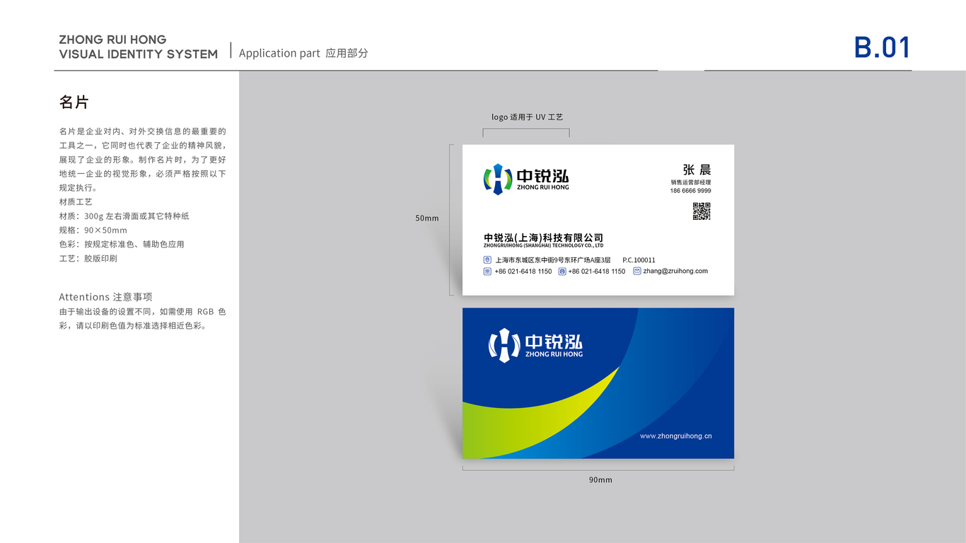Viewport: 966px width, 543px height.
Task: Click the mobile number 186 6666 9999
Action: click(691, 191)
